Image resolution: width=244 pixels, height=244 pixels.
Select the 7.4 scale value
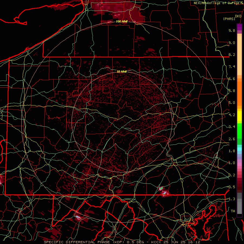(x=232, y=67)
